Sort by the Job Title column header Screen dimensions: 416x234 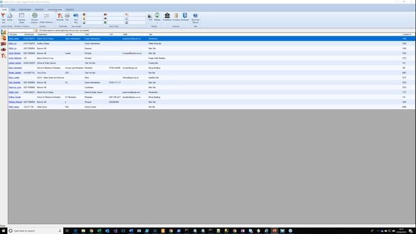coord(69,34)
